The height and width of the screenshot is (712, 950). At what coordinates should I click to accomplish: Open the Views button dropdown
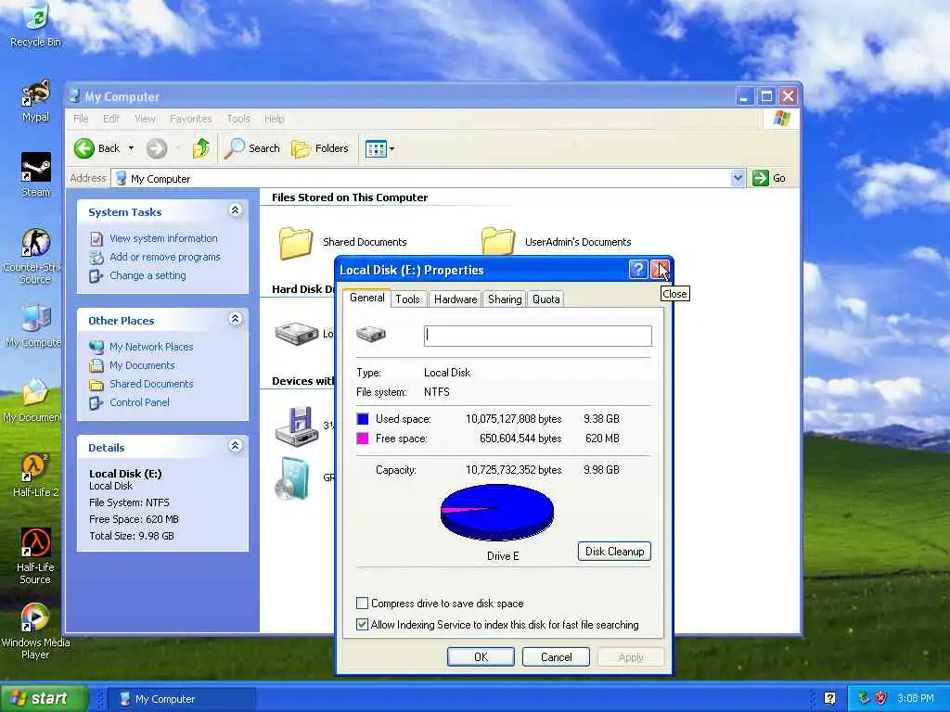click(x=392, y=148)
